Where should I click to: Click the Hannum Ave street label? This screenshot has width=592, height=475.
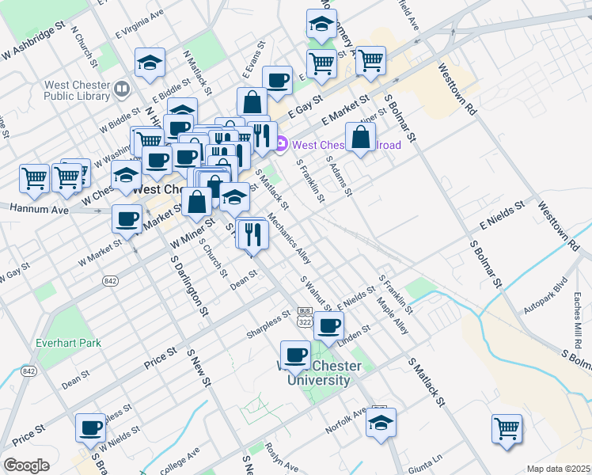40,209
